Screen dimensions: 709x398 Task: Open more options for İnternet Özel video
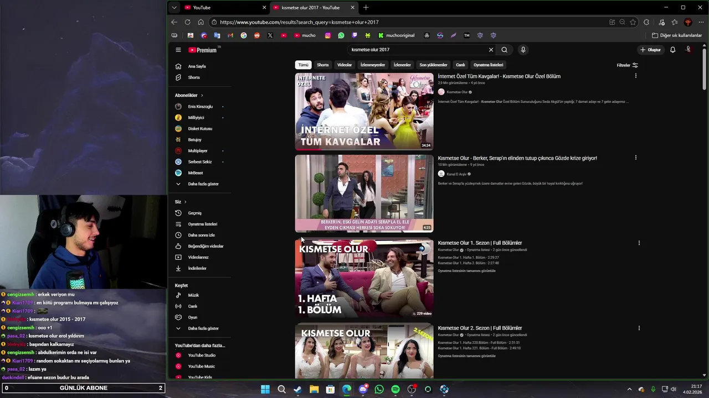coord(635,76)
